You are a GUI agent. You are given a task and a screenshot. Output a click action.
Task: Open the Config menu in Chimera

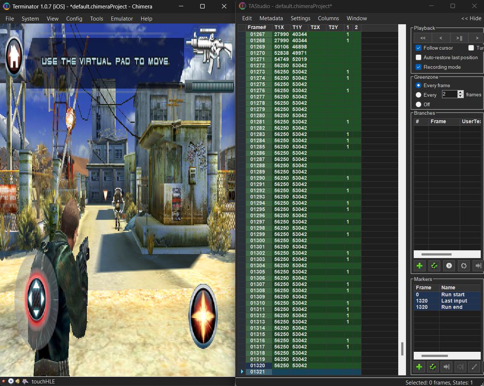click(74, 19)
